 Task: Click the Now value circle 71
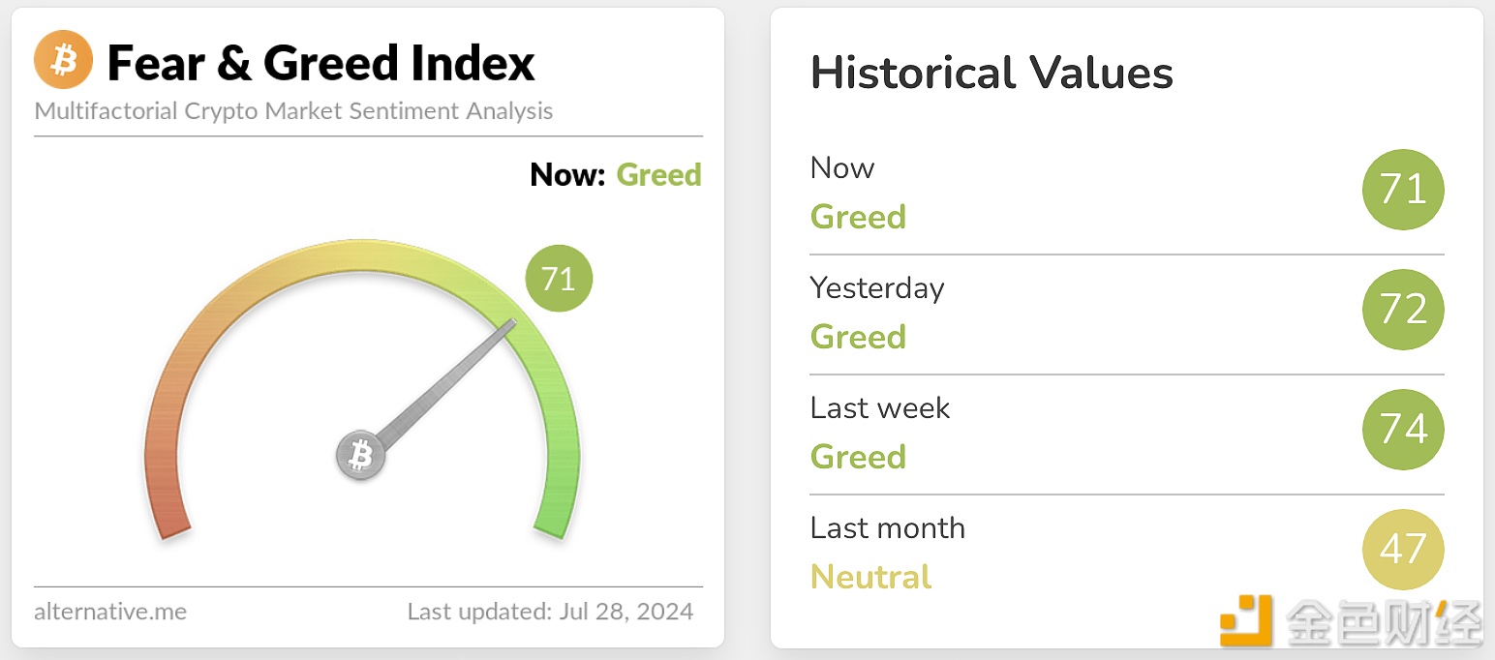tap(1403, 190)
